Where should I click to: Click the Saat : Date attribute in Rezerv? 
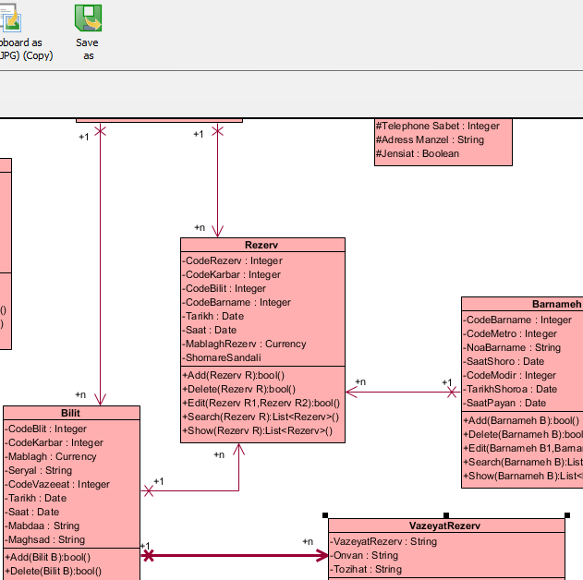(x=210, y=330)
